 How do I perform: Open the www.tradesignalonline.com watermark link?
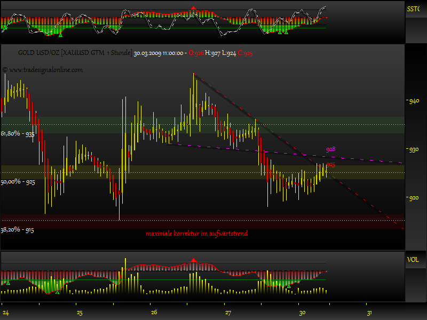point(43,70)
